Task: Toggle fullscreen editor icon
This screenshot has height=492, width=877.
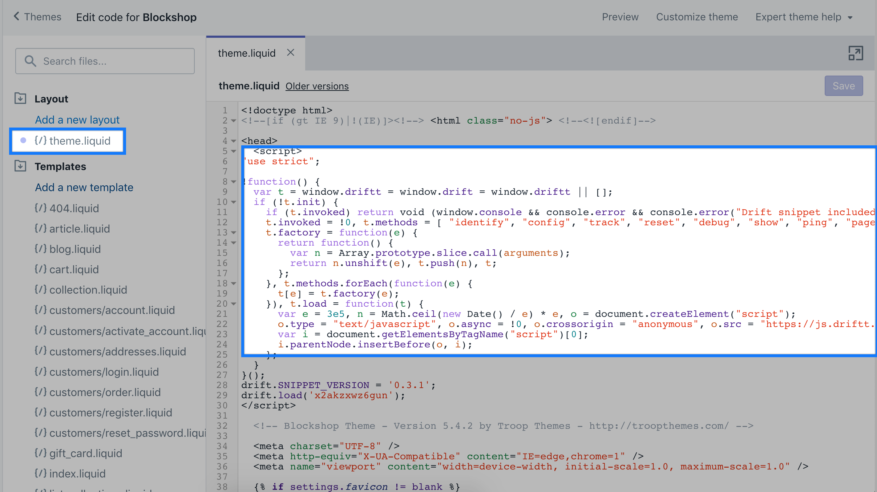Action: tap(856, 53)
